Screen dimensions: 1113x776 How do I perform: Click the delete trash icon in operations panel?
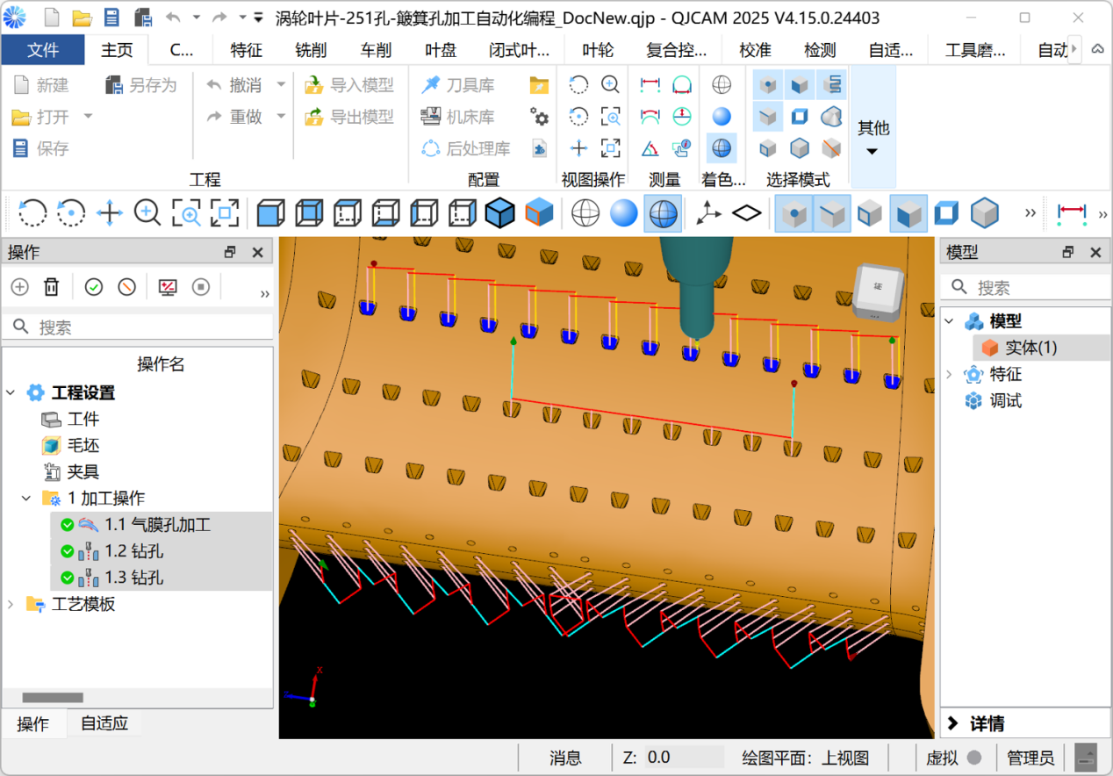click(52, 287)
